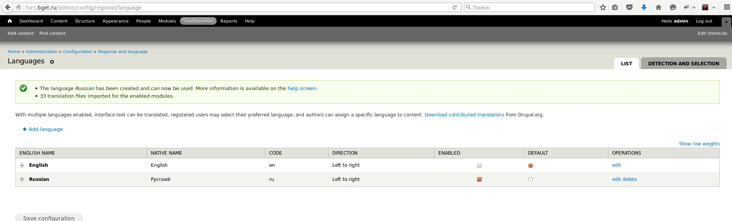
Task: Click the Drupal home icon in admin bar
Action: coord(10,21)
